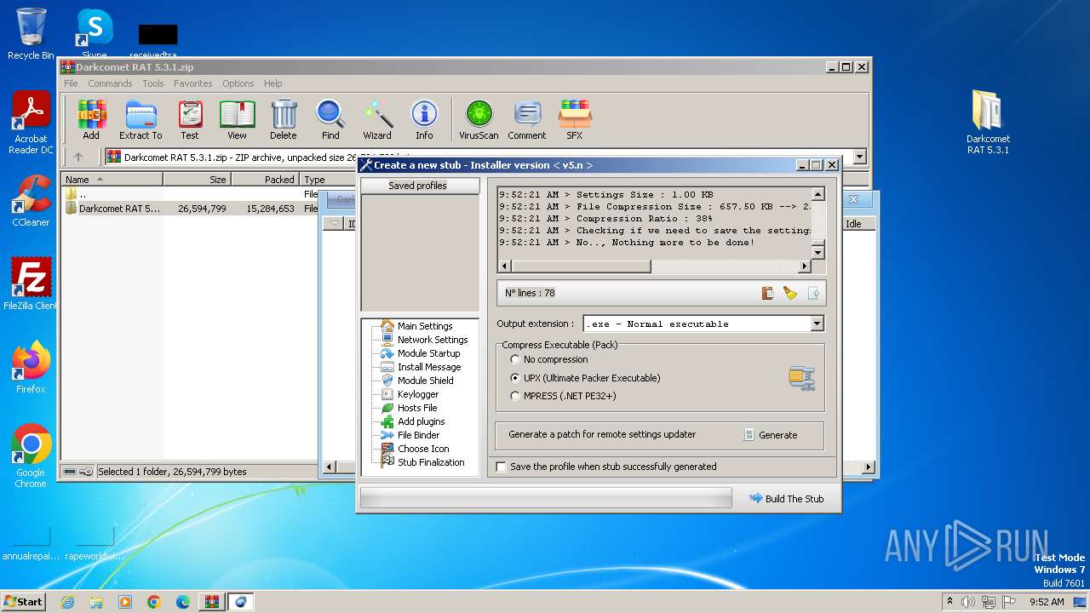Select Module Startup tree item

pyautogui.click(x=428, y=353)
